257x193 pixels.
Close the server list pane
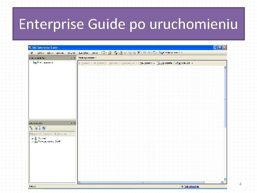(x=74, y=123)
